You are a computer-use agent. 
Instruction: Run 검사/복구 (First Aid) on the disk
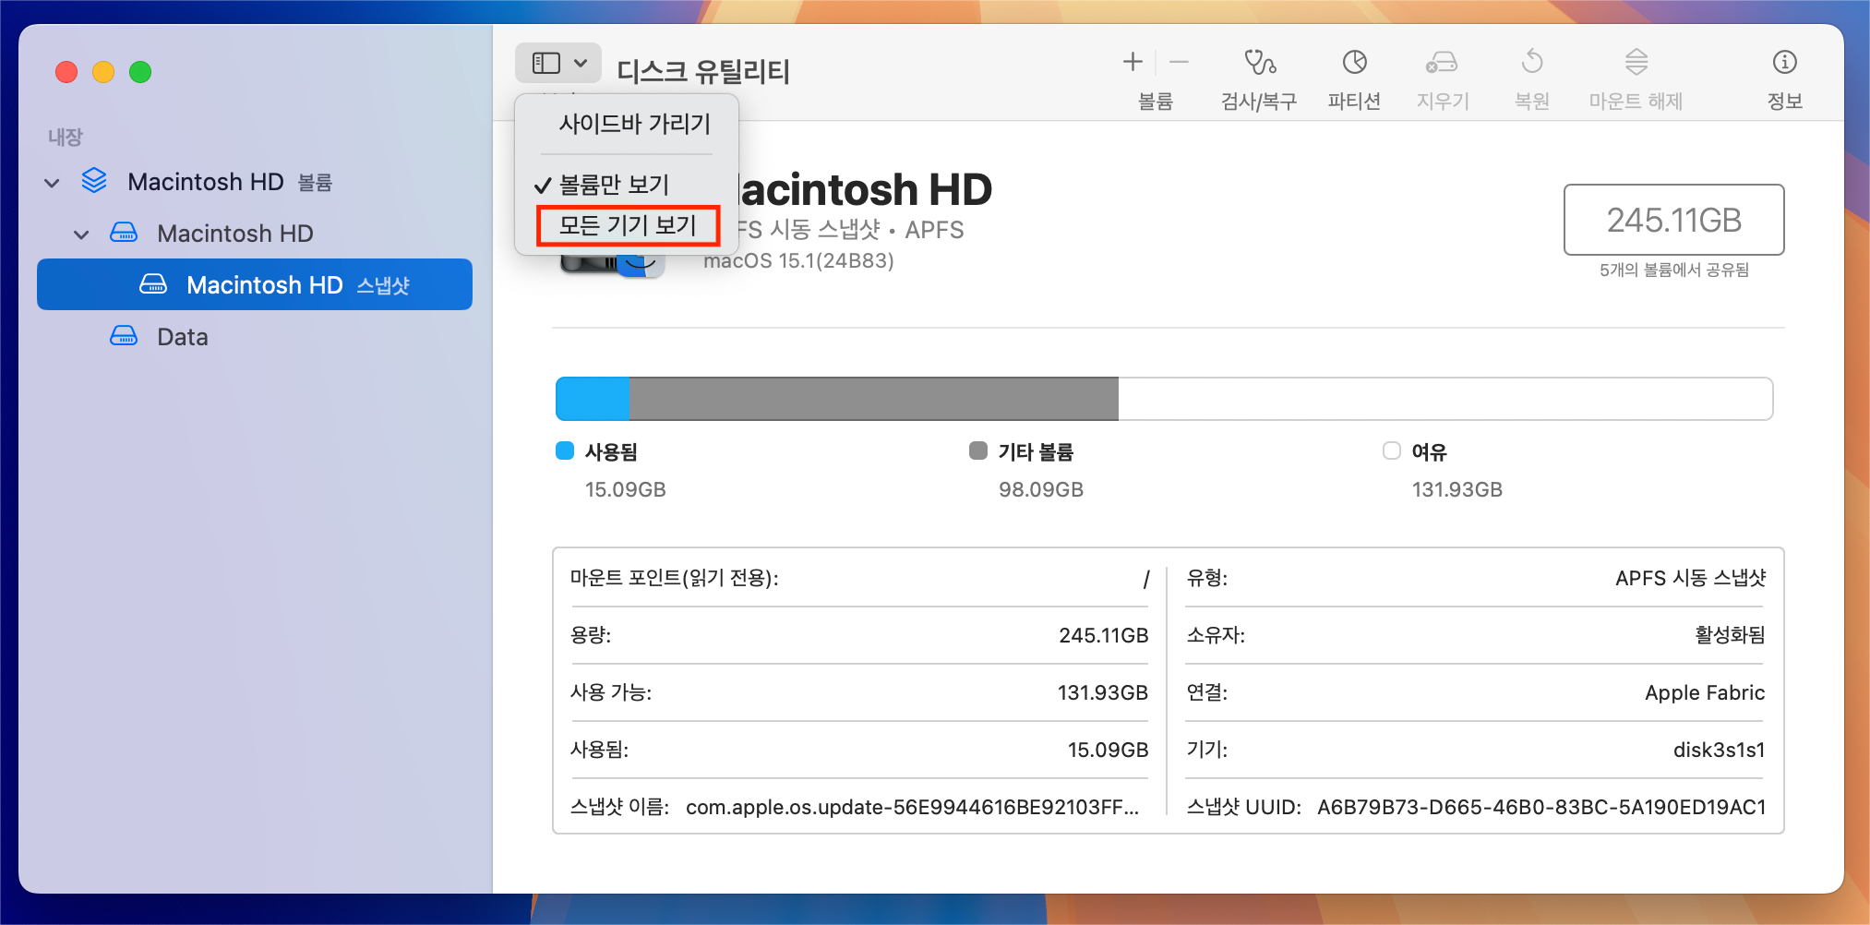[x=1258, y=78]
